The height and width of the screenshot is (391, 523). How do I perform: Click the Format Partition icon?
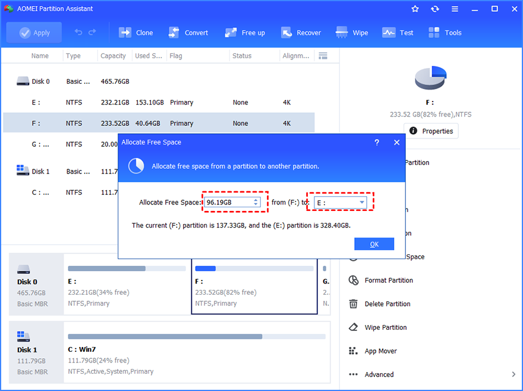tap(354, 280)
